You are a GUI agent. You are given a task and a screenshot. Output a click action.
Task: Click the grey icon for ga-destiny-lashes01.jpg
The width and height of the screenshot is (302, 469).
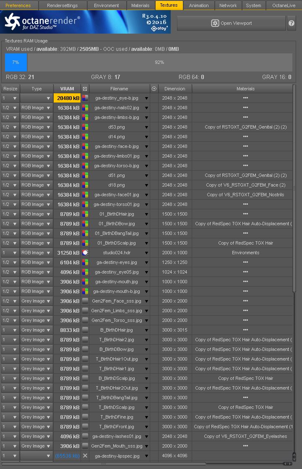(85, 436)
